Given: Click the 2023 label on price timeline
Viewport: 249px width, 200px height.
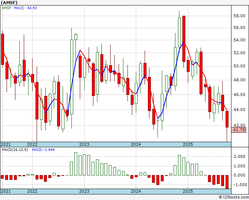Looking at the screenshot, I should tap(84, 144).
